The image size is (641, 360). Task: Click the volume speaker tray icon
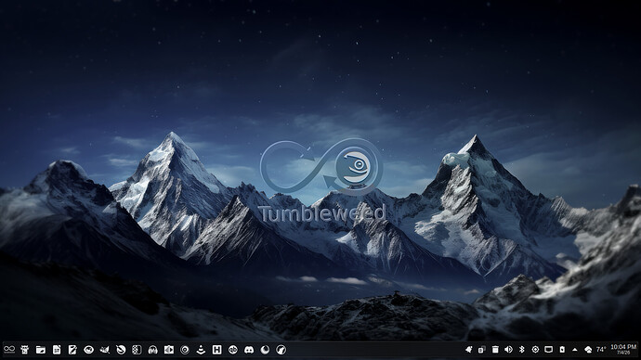tap(508, 350)
